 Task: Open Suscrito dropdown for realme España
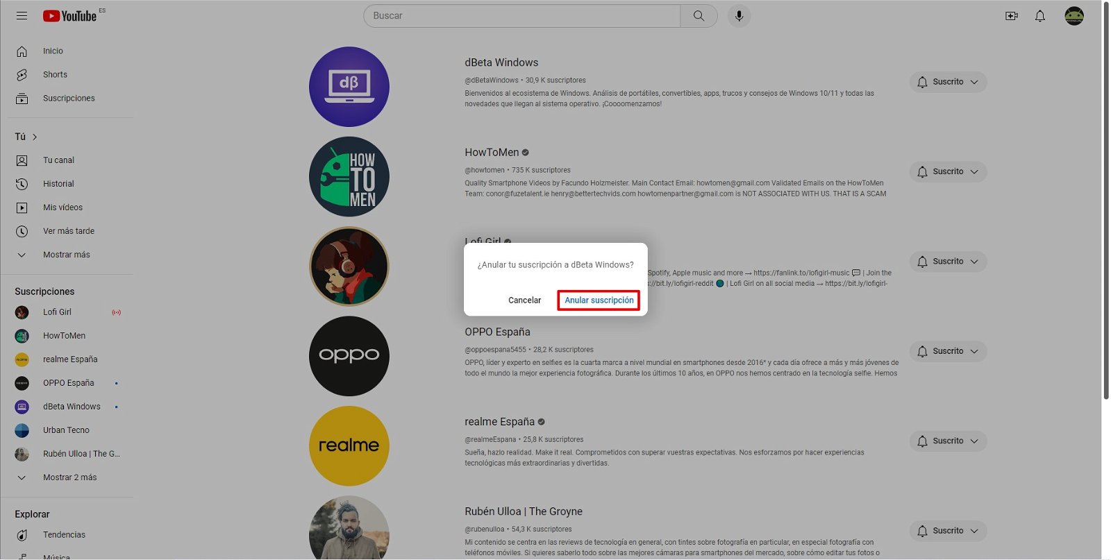point(948,441)
